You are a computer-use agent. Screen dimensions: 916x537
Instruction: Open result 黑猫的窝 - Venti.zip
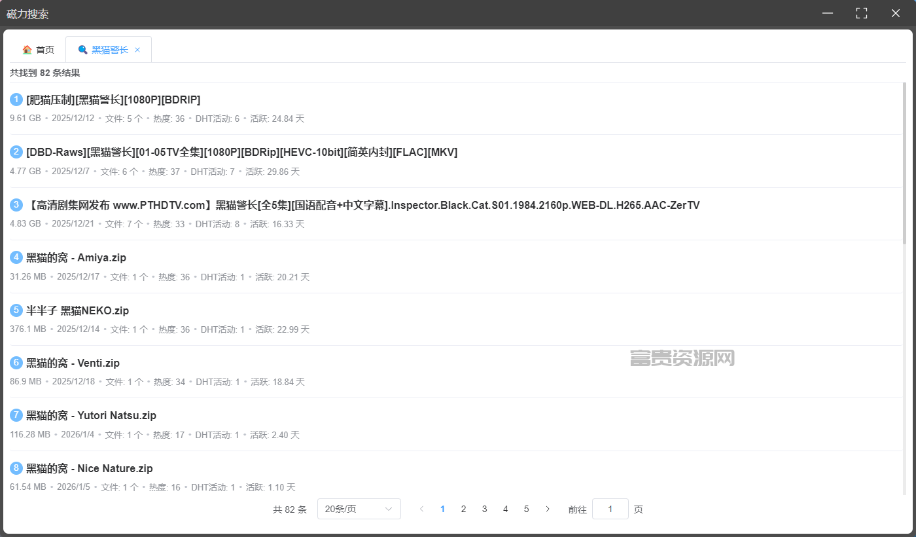(73, 363)
